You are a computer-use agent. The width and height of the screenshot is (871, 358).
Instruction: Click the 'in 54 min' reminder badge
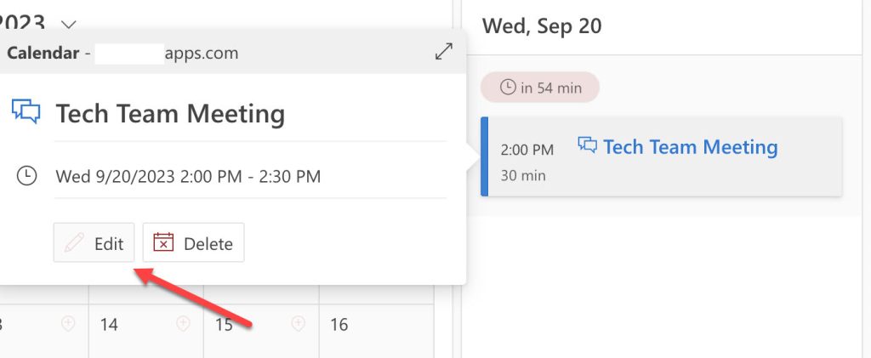pyautogui.click(x=540, y=87)
